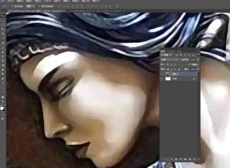The height and width of the screenshot is (168, 230).
Task: Select the Horizontal Type tool
Action: (3, 83)
